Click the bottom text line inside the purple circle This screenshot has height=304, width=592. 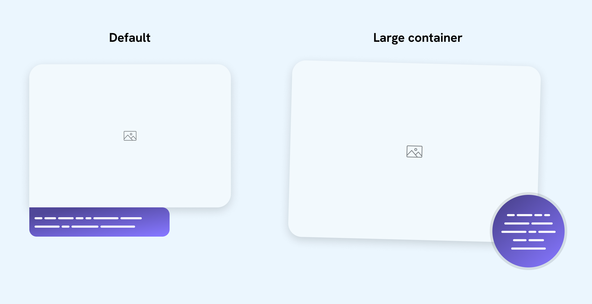(528, 248)
